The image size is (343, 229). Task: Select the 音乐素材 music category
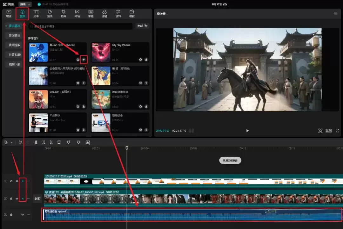[x=14, y=26]
